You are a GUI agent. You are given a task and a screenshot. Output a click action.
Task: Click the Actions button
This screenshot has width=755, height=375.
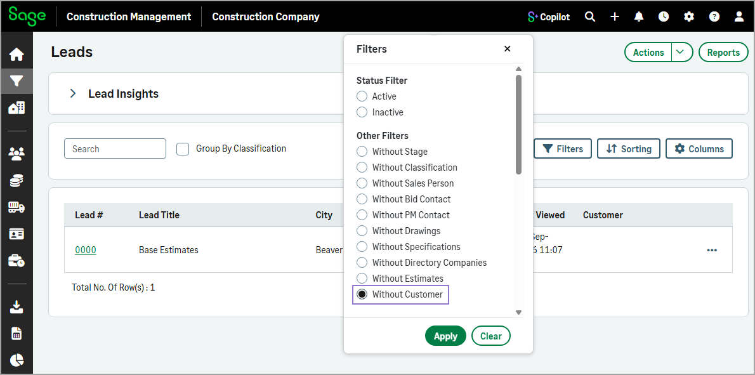click(648, 53)
